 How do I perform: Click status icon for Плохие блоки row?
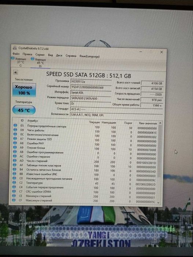15,147
